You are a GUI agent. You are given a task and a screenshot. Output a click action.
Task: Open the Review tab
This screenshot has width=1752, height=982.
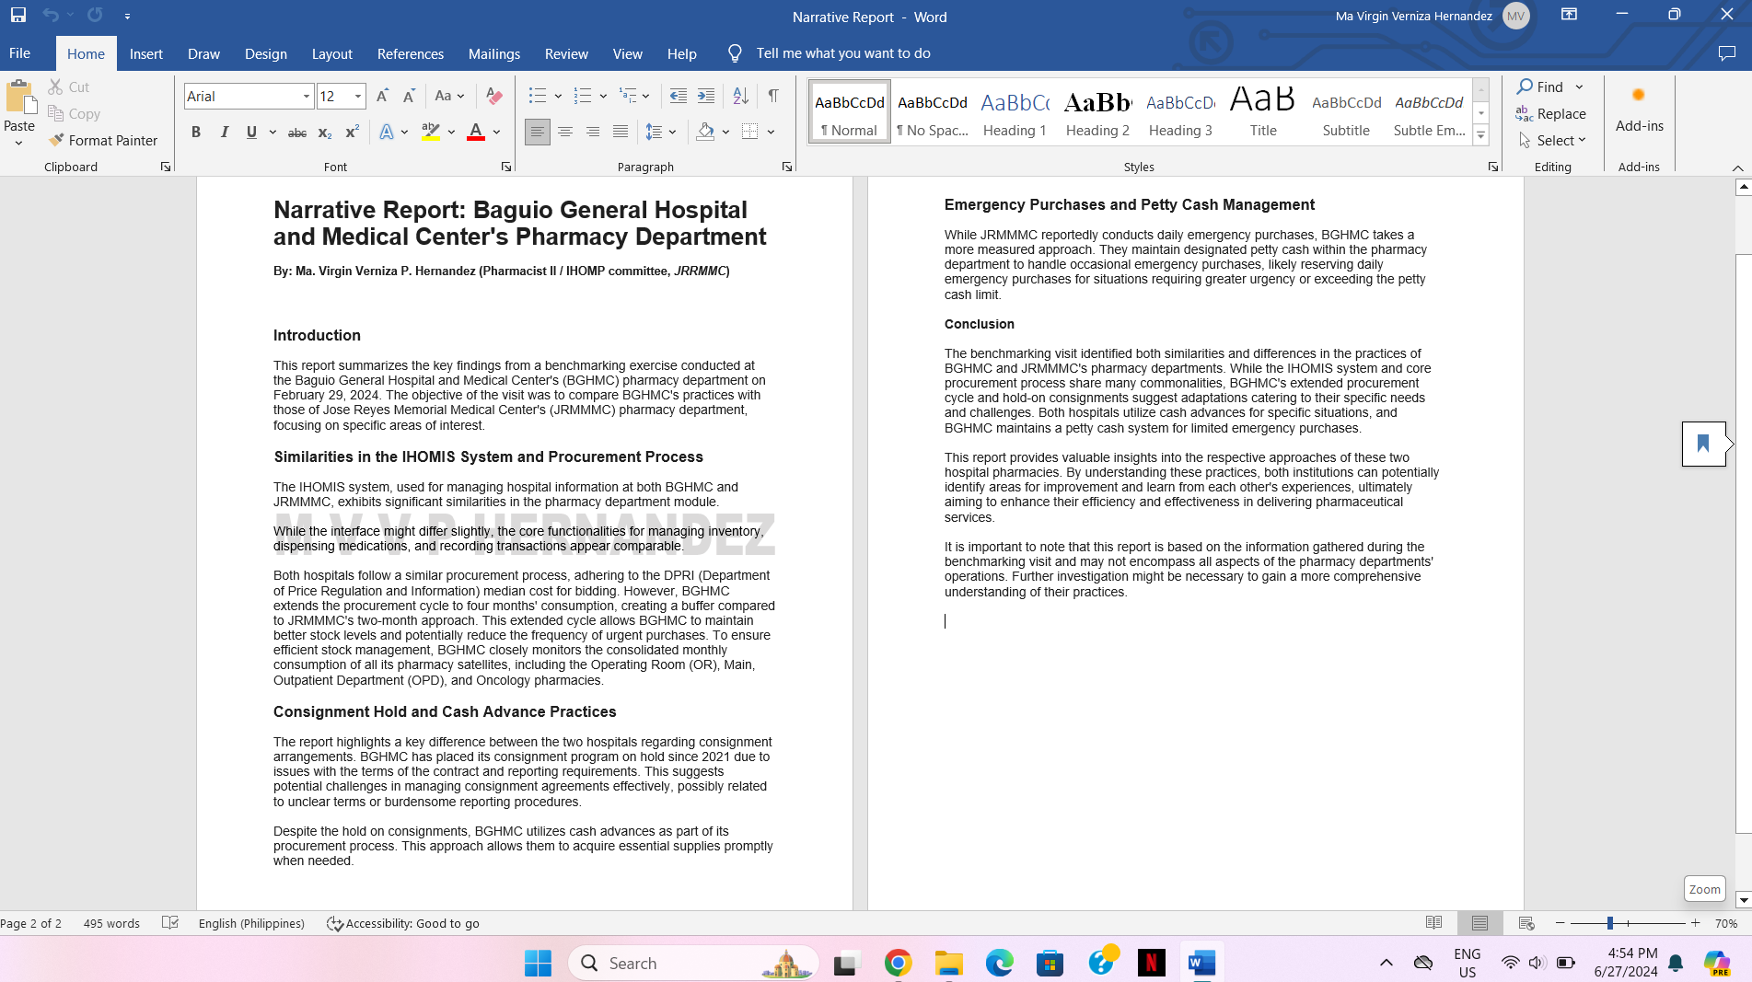(x=565, y=53)
